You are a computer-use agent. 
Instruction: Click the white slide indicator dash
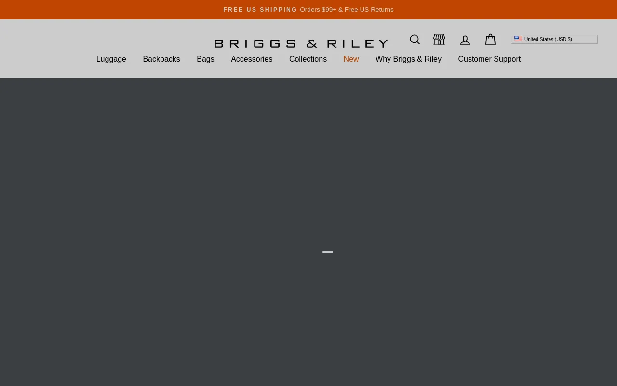[x=327, y=252]
